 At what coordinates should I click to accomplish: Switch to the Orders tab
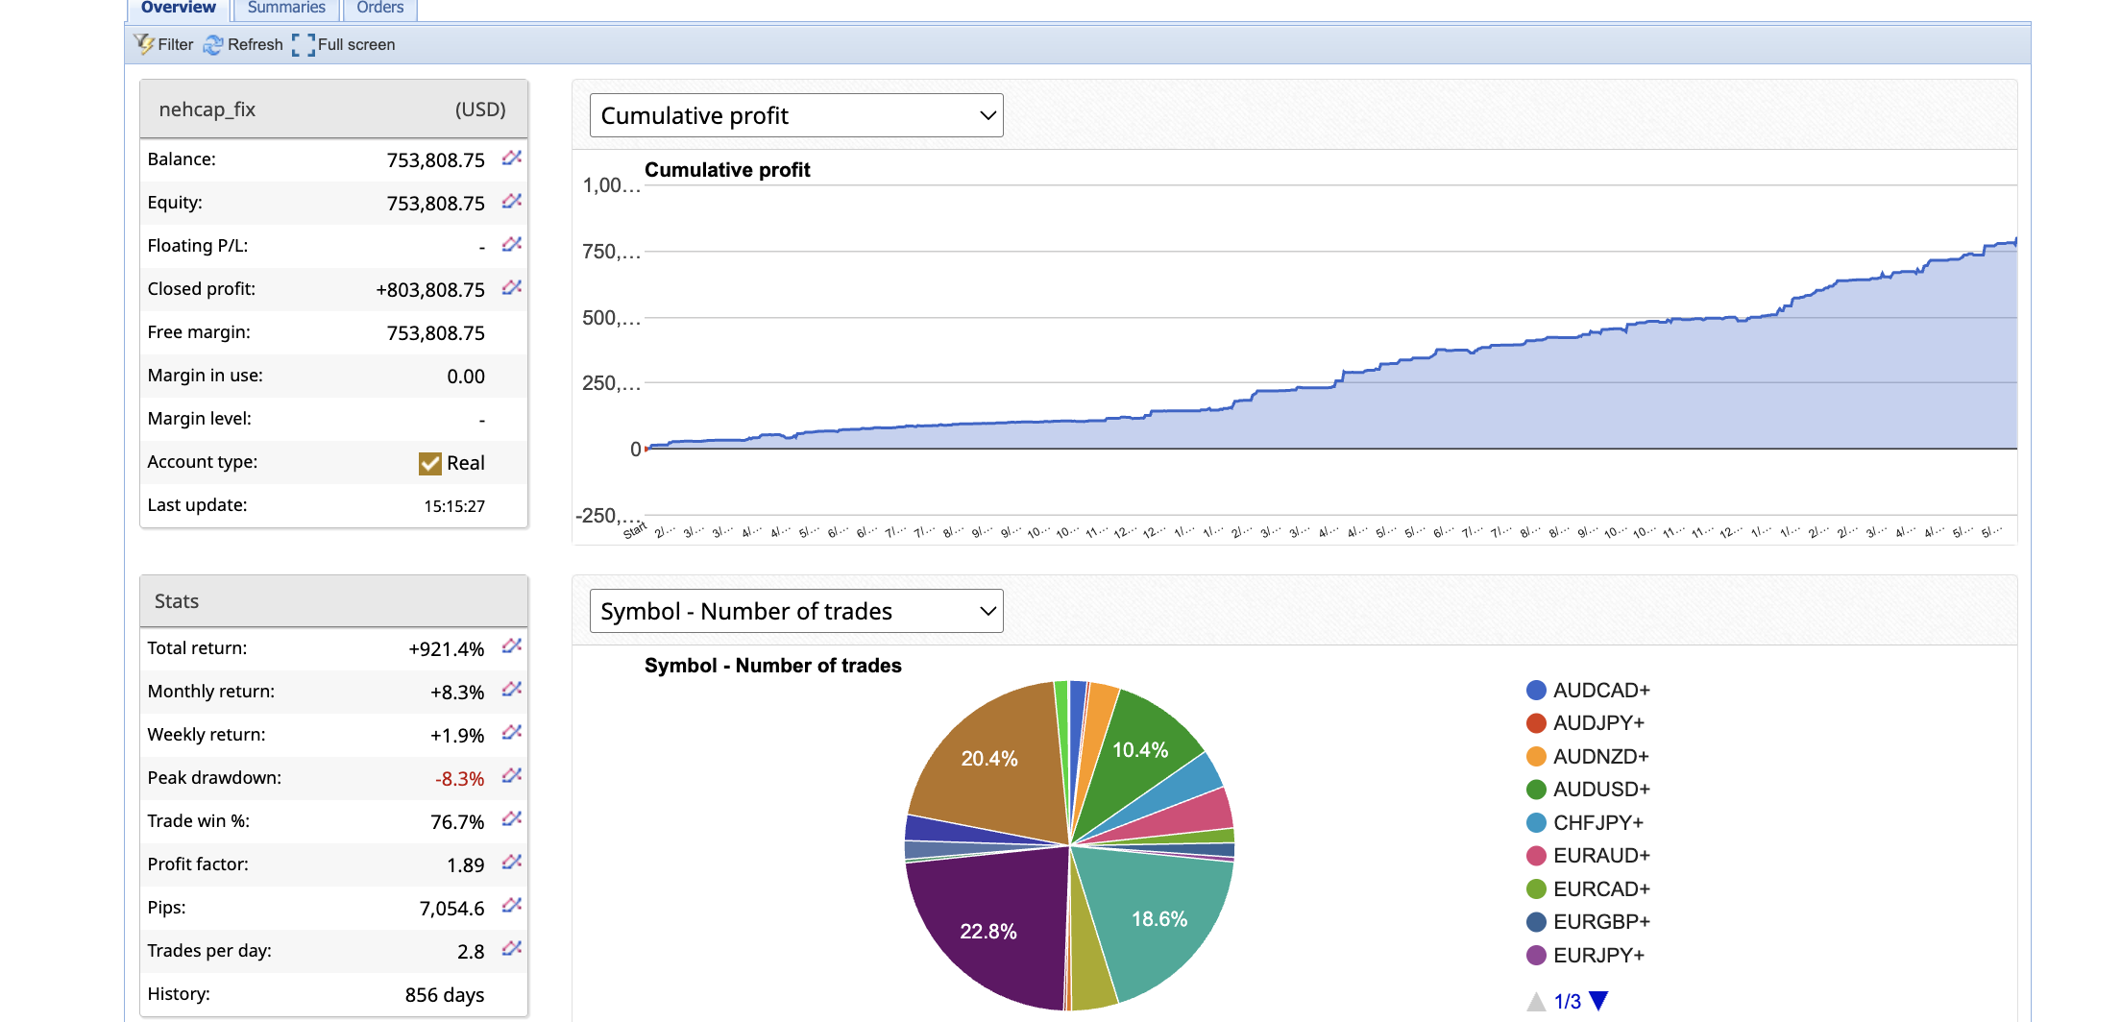coord(379,8)
